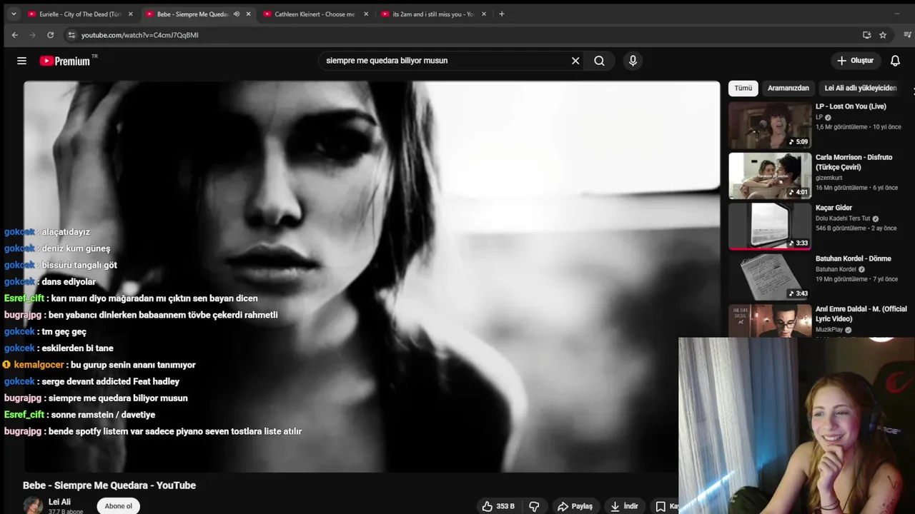The width and height of the screenshot is (915, 514).
Task: Click chat message 'sonne ramstein / davetiye'
Action: click(x=103, y=415)
